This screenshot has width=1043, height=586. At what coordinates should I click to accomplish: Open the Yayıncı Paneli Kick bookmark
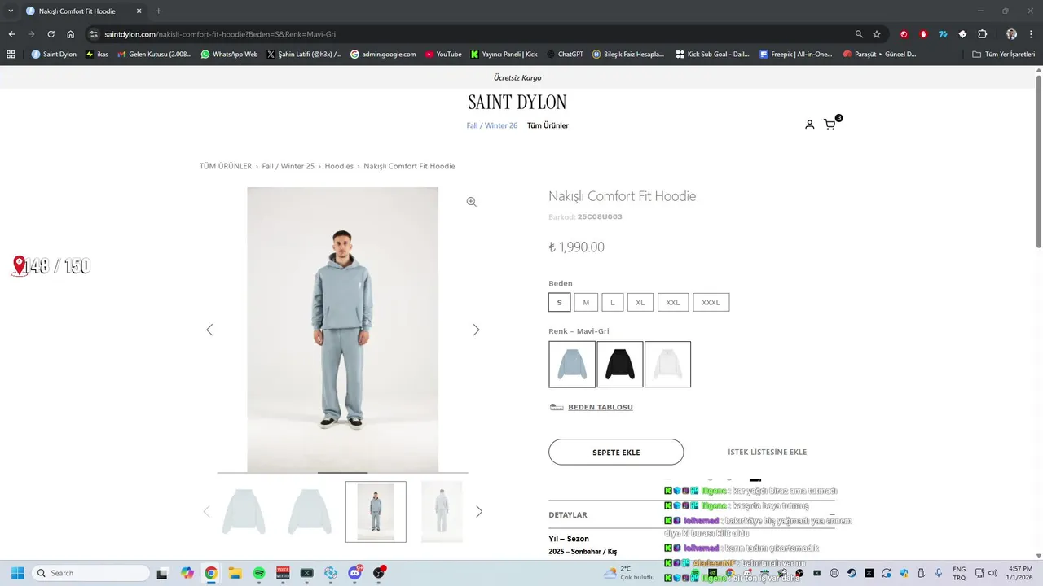pyautogui.click(x=504, y=55)
